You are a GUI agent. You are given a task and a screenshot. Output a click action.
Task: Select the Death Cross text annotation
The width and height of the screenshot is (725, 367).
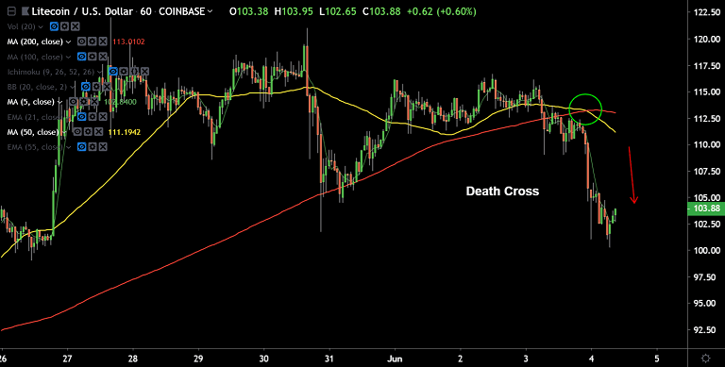pyautogui.click(x=502, y=191)
